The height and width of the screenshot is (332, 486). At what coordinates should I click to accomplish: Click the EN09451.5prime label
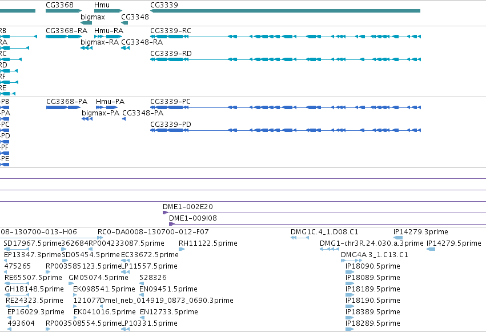coord(168,289)
